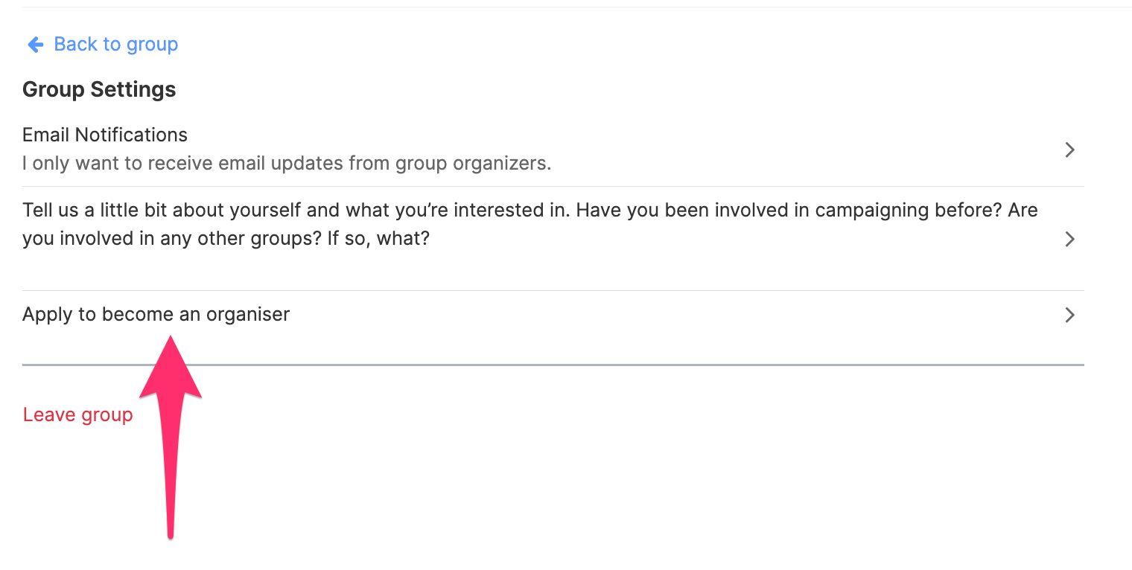The image size is (1132, 570).
Task: Open the chevron beside the about-yourself question
Action: [1069, 239]
